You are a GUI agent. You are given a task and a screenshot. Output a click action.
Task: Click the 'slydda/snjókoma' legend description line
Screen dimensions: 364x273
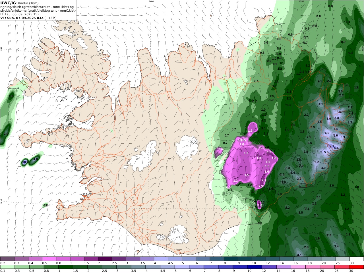[38, 10]
